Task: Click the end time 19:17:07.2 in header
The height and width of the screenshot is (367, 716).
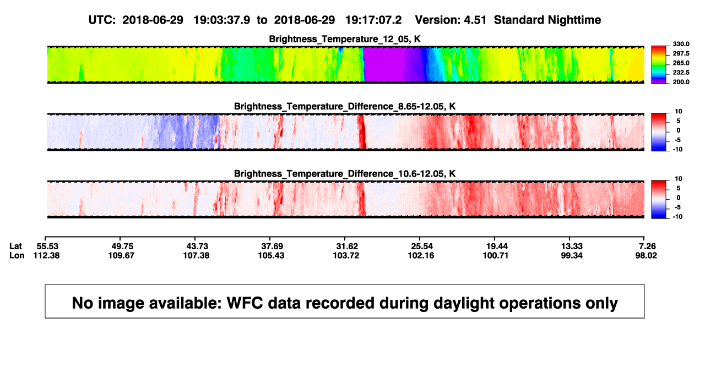Action: (x=373, y=20)
